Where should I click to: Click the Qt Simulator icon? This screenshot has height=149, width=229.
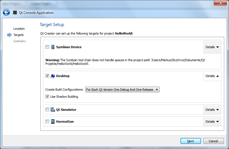53,110
